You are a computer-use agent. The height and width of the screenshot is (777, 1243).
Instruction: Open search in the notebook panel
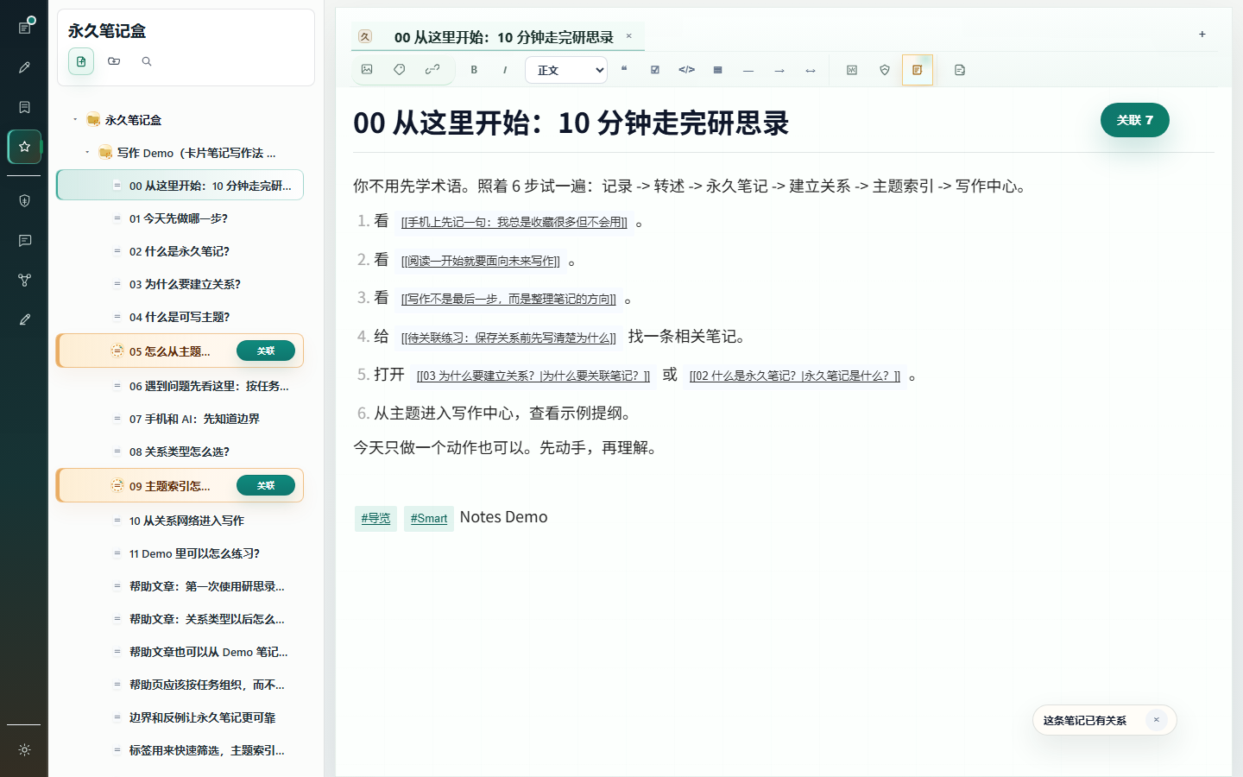point(147,61)
